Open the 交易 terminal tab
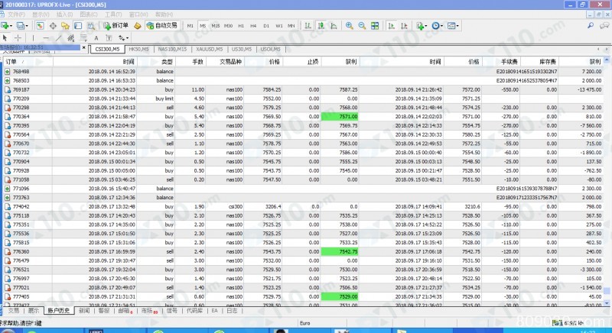Image resolution: width=612 pixels, height=333 pixels. click(x=13, y=310)
